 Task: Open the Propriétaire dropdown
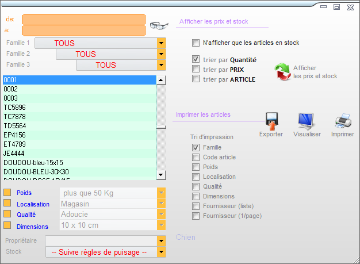[x=161, y=240]
